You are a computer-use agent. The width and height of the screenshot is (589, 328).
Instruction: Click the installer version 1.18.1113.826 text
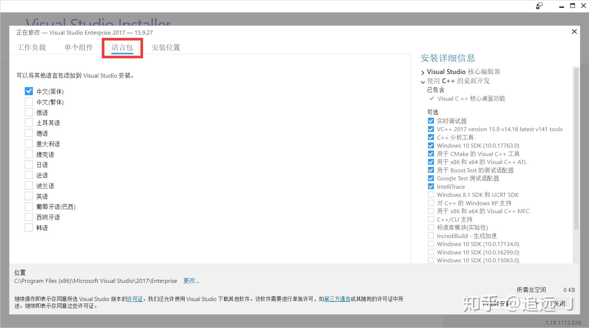click(563, 323)
